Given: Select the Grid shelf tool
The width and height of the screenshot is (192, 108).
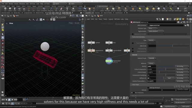Looking at the screenshot, I should (x=24, y=9).
